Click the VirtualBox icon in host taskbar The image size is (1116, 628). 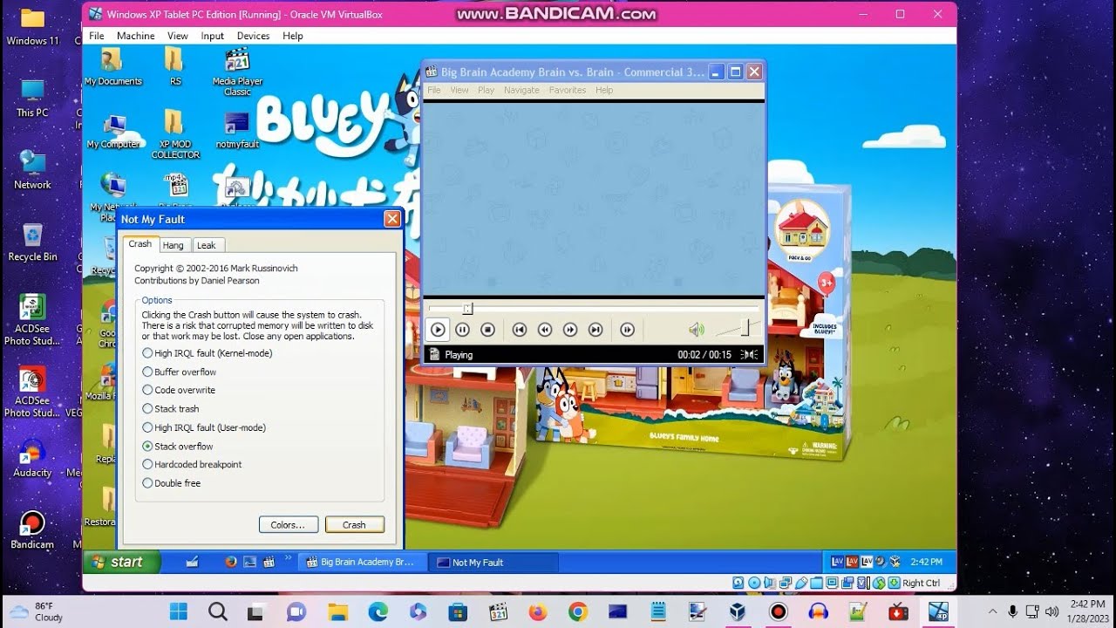point(738,611)
